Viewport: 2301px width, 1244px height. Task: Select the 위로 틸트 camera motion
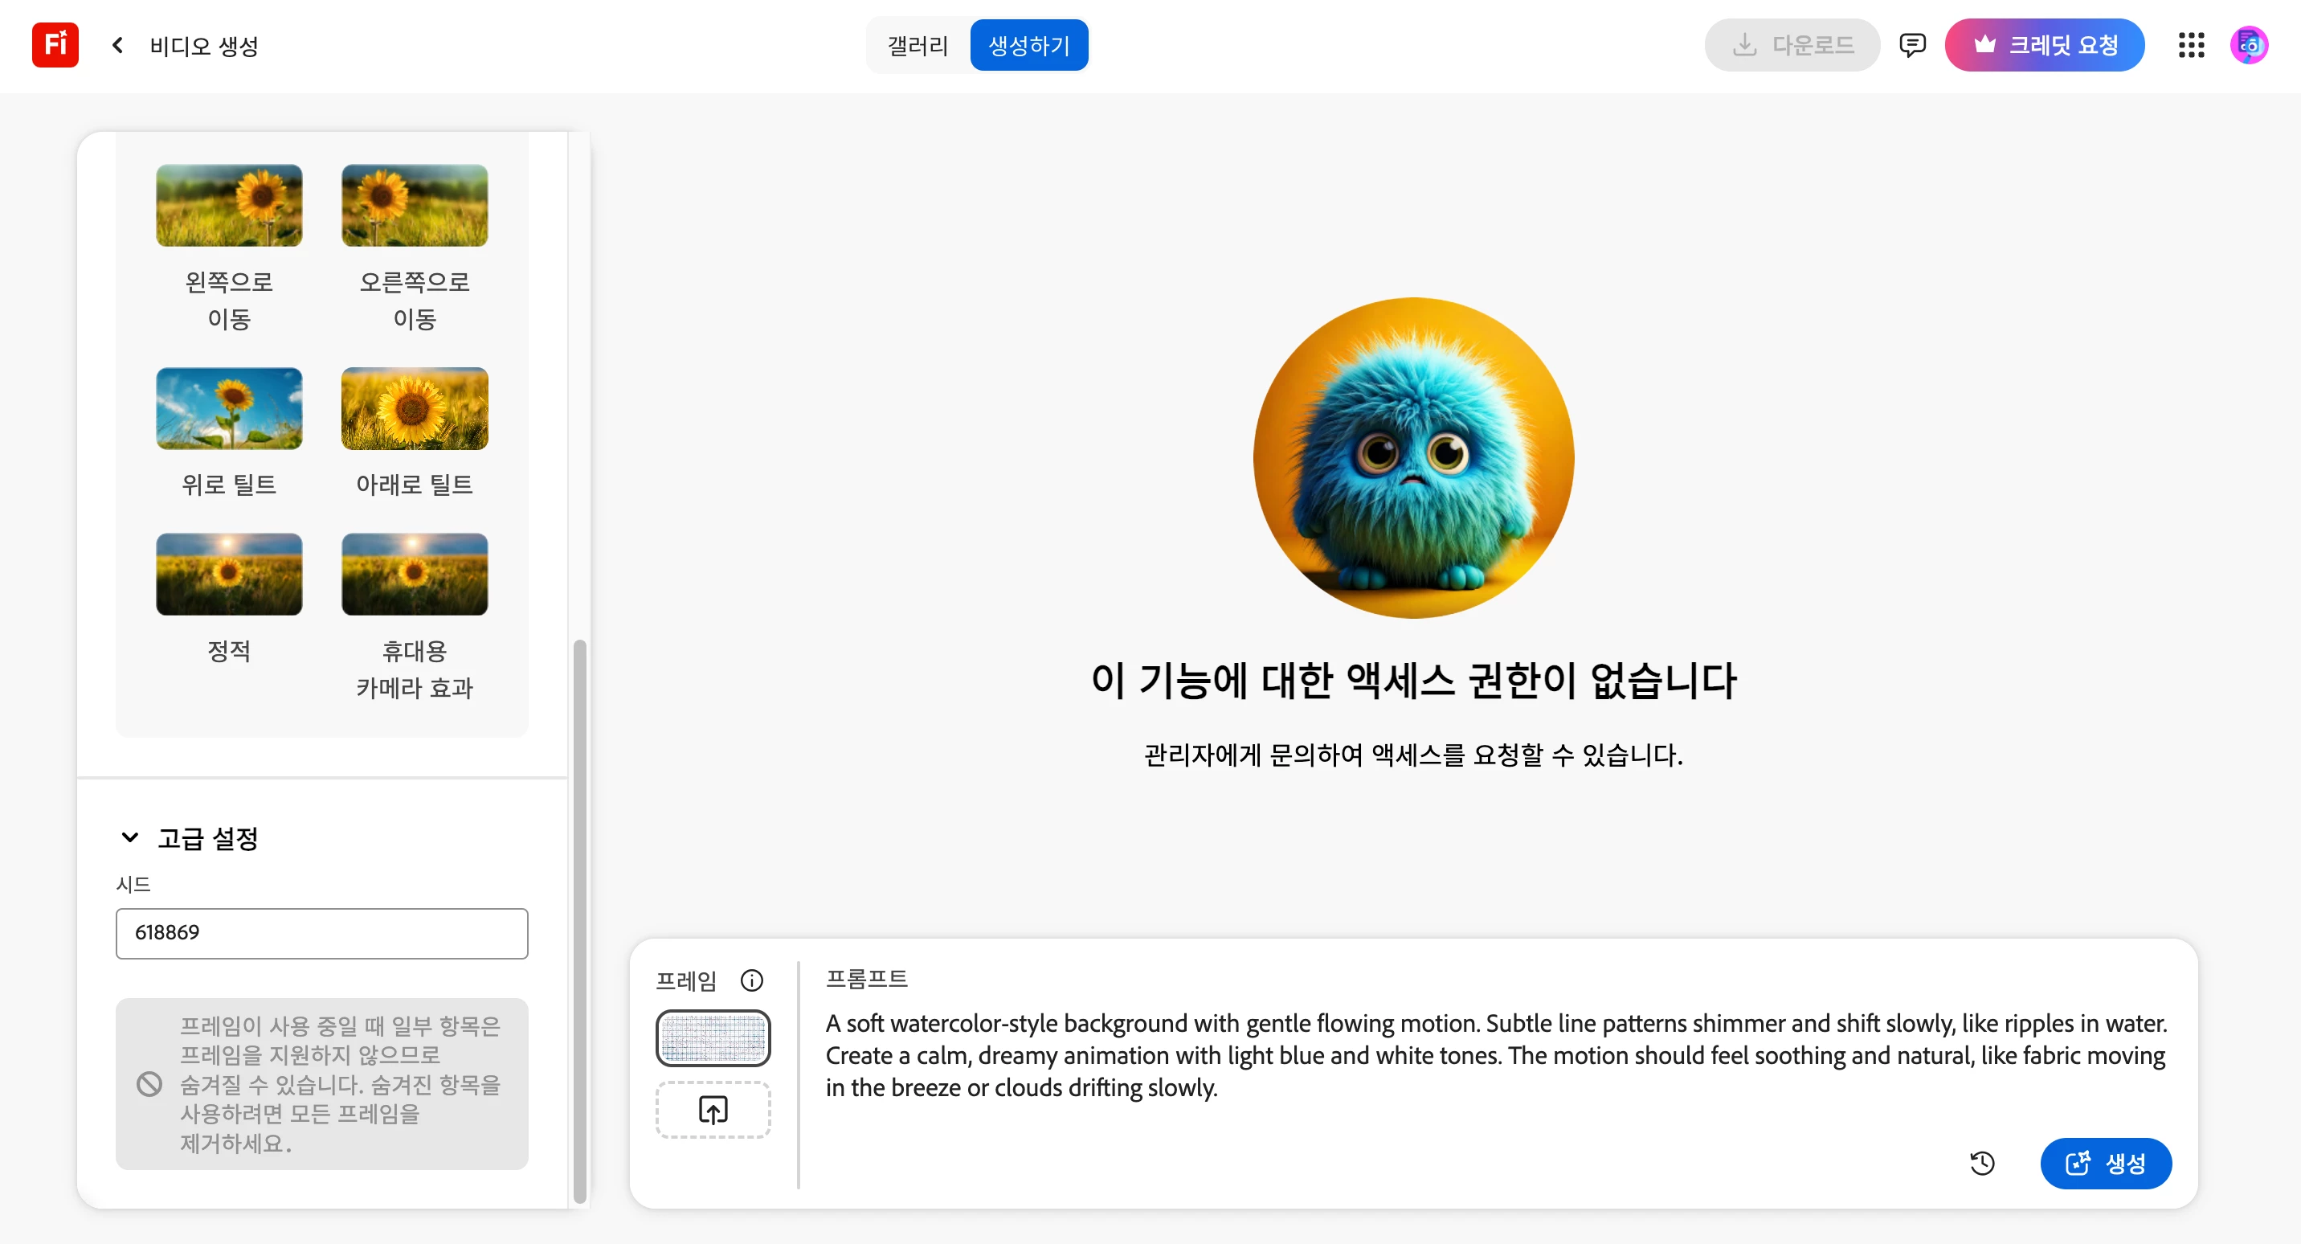pos(229,408)
